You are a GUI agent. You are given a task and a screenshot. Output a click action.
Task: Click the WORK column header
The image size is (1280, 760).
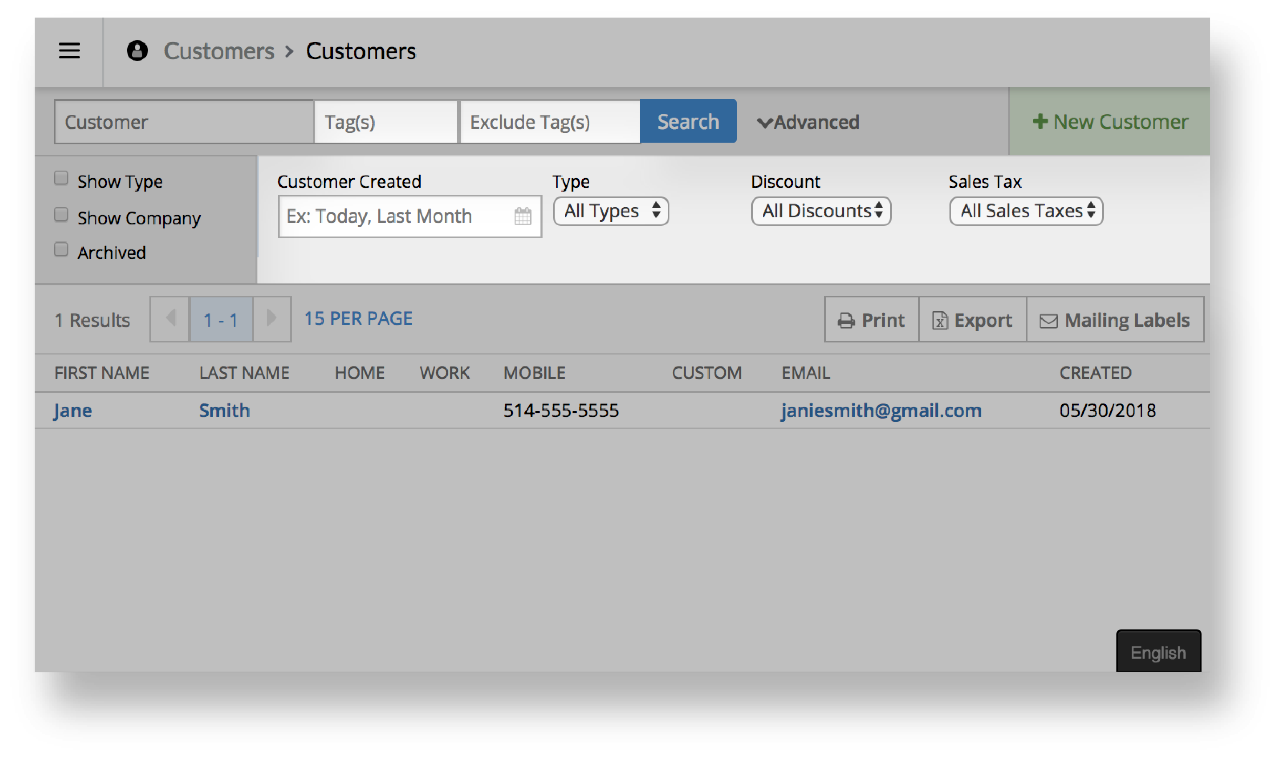[x=445, y=373]
